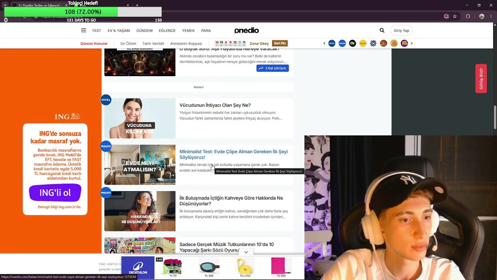This screenshot has width=497, height=280.
Task: Open the browser profile avatar
Action: [482, 16]
